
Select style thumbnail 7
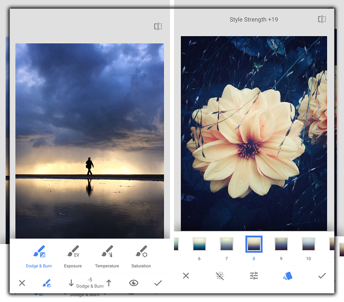[226, 244]
